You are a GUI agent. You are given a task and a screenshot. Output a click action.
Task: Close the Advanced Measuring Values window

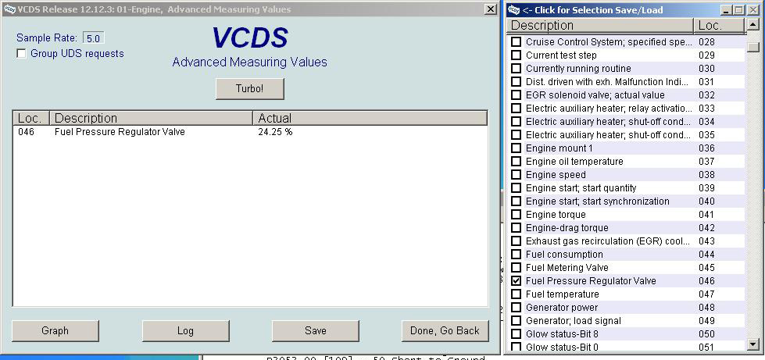tap(490, 9)
